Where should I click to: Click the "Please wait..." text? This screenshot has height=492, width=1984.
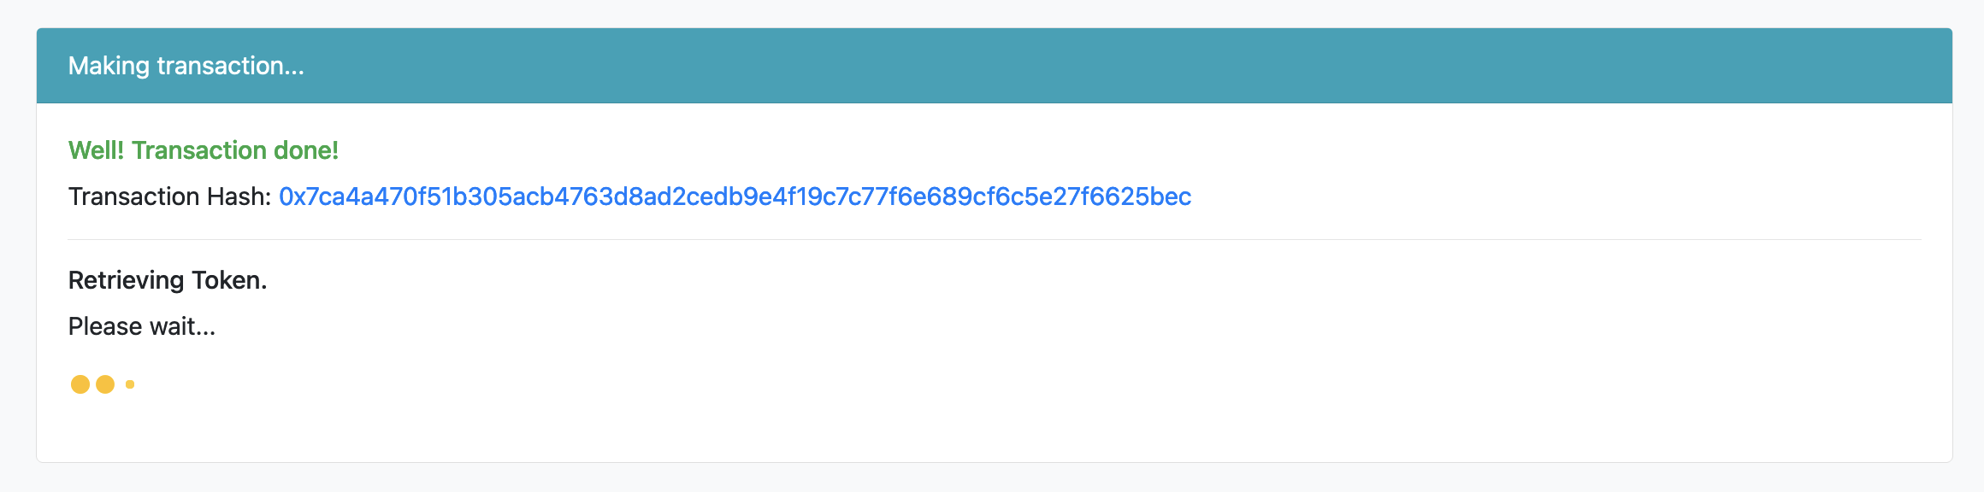point(142,326)
